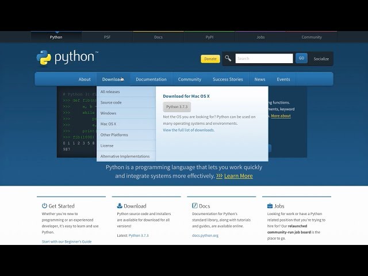
Task: Click the Get Started heading
Action: pos(62,206)
